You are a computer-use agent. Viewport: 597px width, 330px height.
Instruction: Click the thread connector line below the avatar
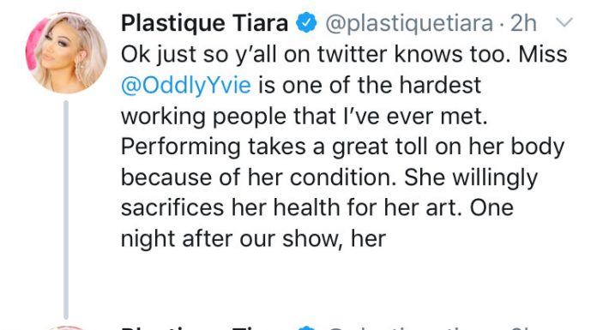point(66,209)
